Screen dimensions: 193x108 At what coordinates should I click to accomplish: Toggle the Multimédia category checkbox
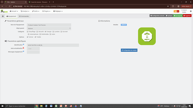click(x=40, y=34)
